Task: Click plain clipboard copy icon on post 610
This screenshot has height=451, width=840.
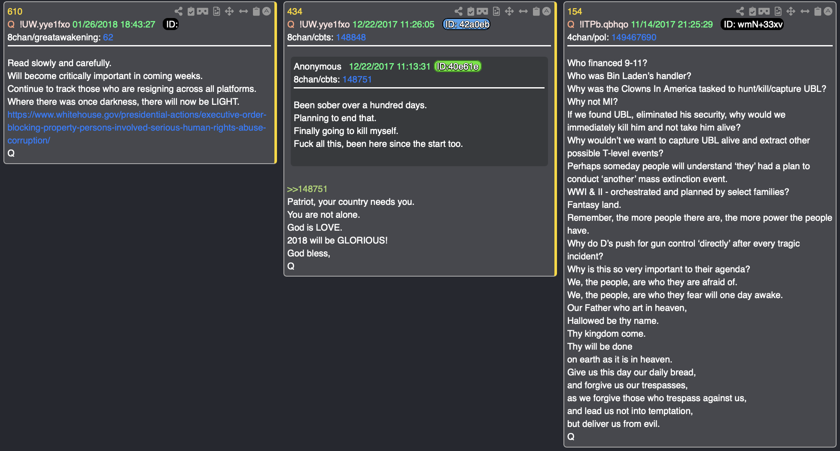Action: coord(256,12)
